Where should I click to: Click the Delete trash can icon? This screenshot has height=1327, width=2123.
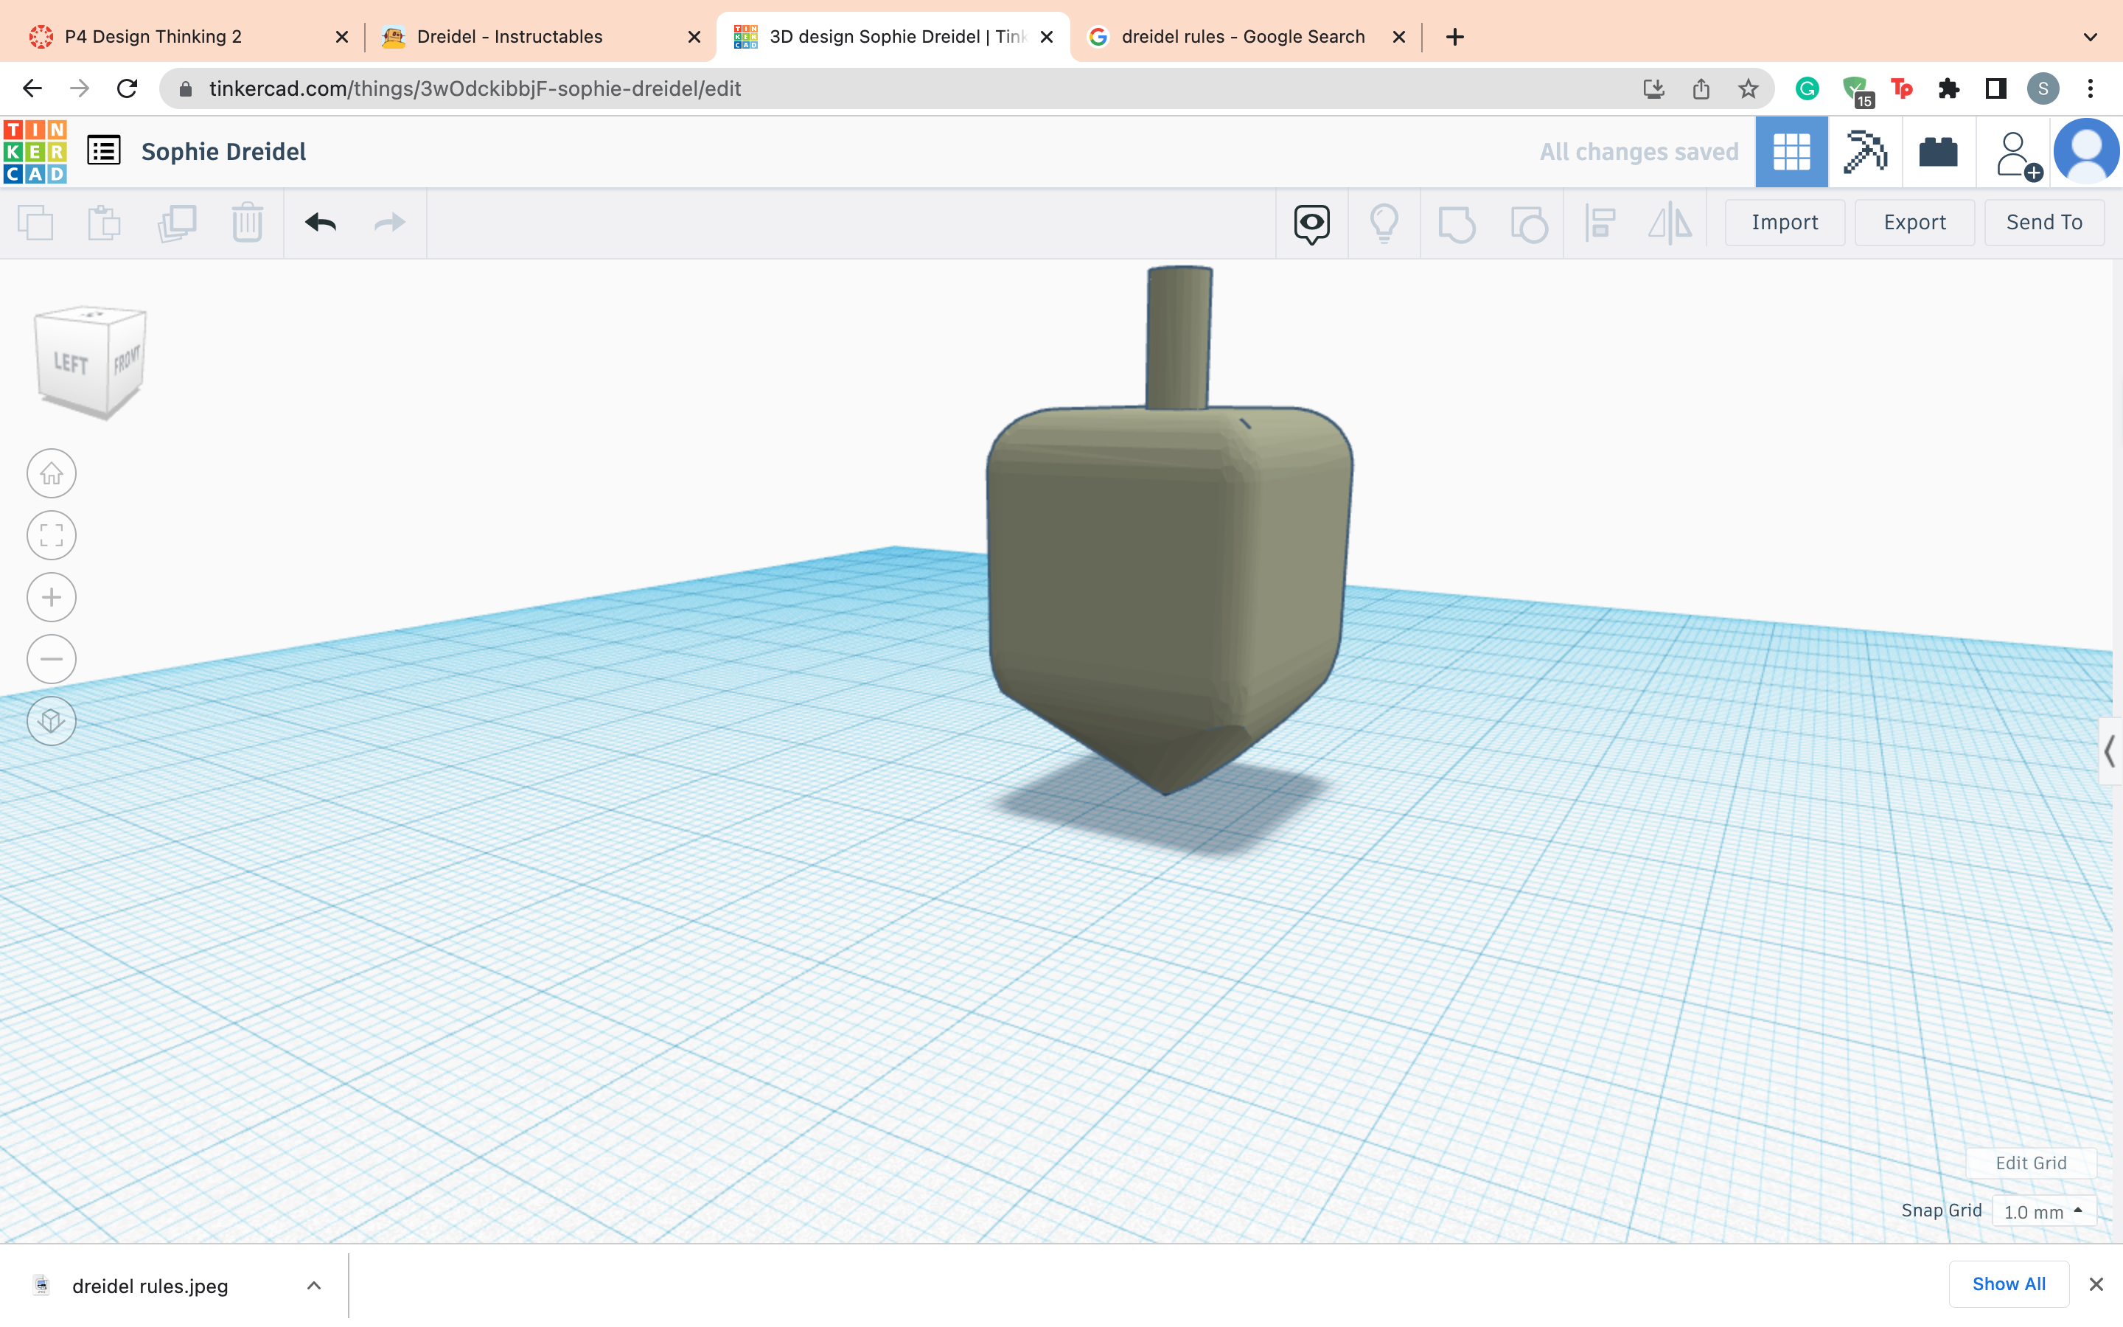(248, 223)
